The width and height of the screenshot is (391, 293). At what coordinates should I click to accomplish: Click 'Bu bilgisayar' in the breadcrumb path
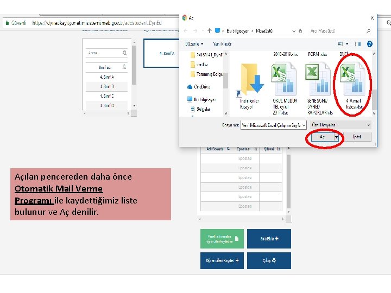point(238,30)
